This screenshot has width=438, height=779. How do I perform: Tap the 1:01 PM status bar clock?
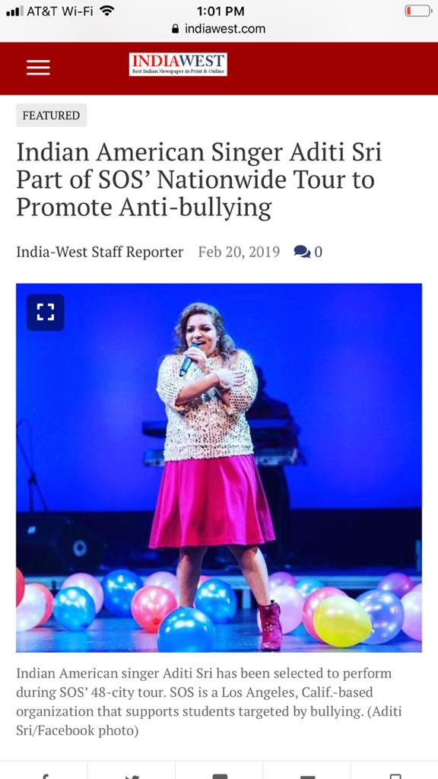(x=221, y=11)
